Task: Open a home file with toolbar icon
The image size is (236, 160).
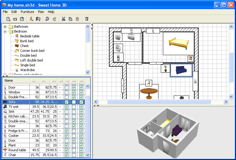Action: point(15,19)
